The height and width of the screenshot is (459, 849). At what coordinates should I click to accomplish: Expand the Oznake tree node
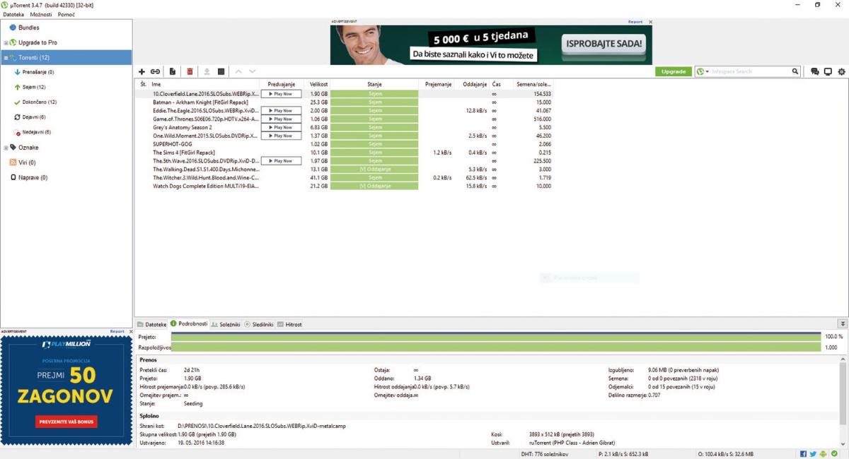tap(6, 148)
